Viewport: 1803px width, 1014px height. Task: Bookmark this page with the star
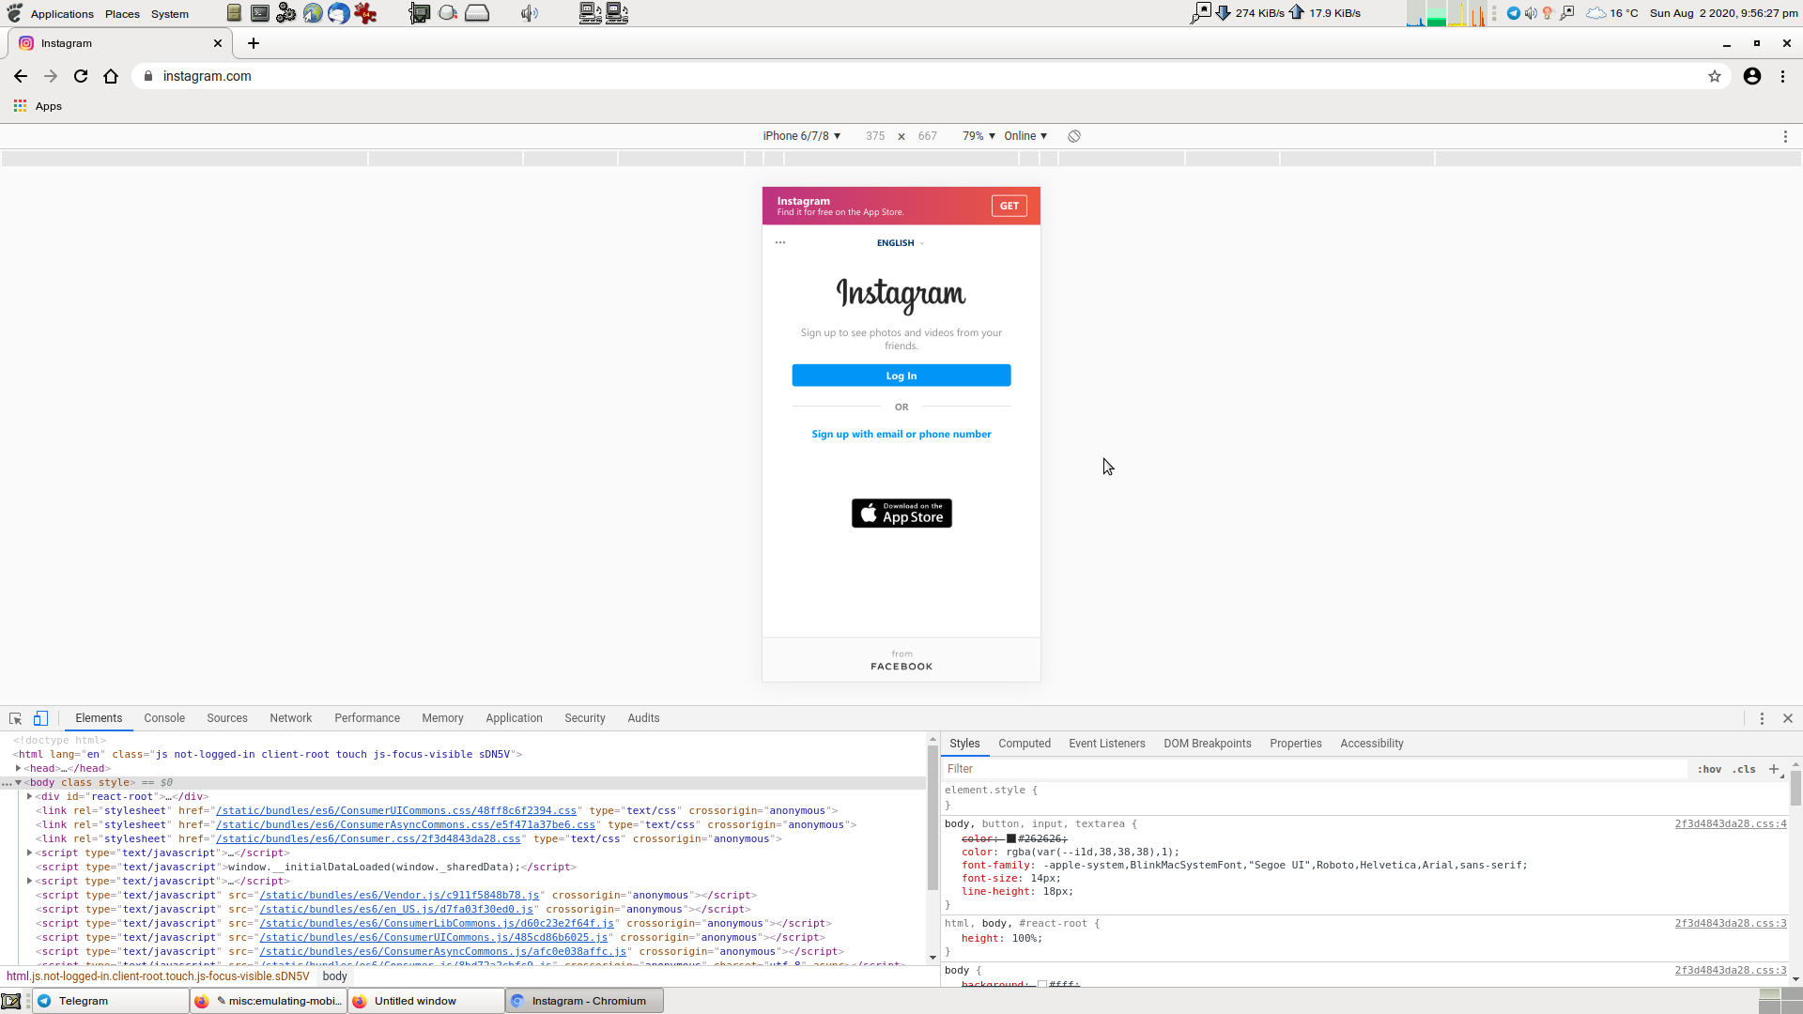coord(1715,76)
